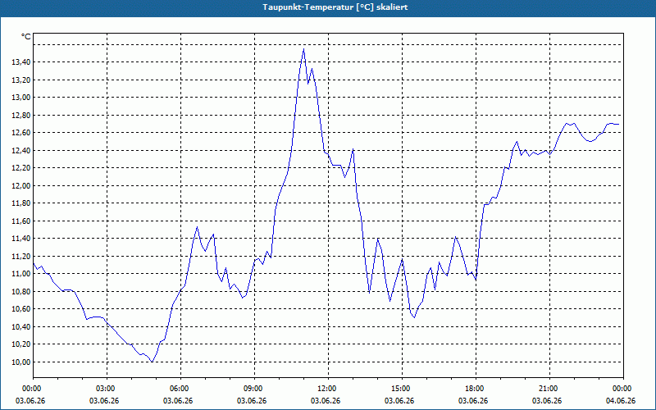This screenshot has height=410, width=656.
Task: Click the dew point curve peak near 11:00
Action: click(x=303, y=49)
